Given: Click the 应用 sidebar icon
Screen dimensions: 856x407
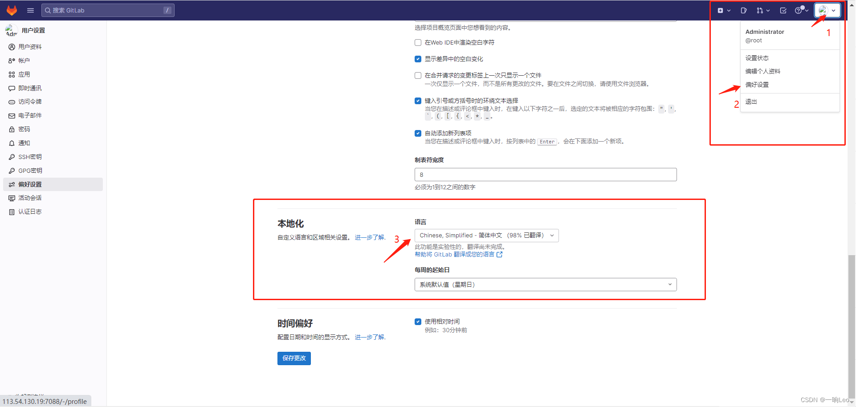Looking at the screenshot, I should click(12, 74).
